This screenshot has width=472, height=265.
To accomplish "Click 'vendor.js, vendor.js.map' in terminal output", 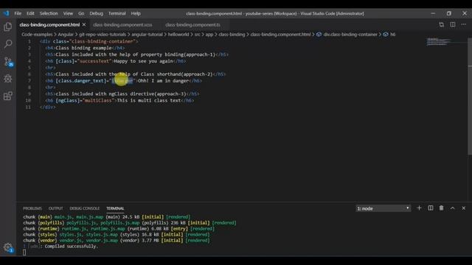I will point(88,241).
